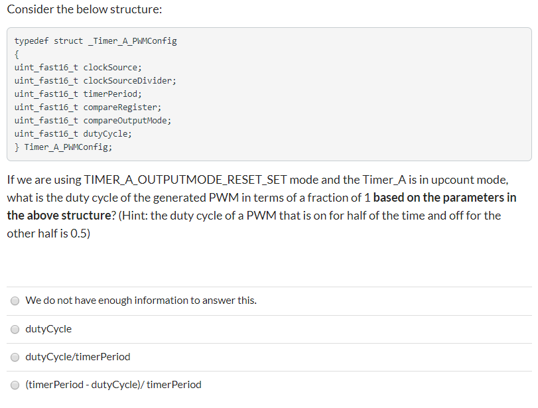Click the "We do not have enough information to answer this." label text
Image resolution: width=538 pixels, height=408 pixels.
(x=141, y=301)
